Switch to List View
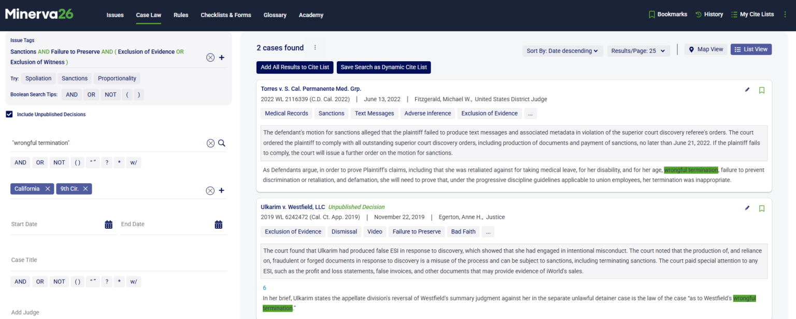 coord(751,49)
